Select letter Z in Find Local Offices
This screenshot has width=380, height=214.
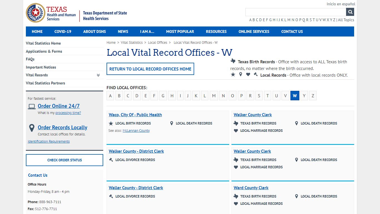click(x=313, y=96)
